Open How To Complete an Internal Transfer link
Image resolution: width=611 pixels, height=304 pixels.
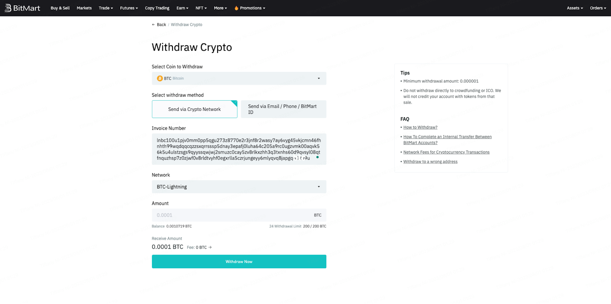click(x=448, y=140)
